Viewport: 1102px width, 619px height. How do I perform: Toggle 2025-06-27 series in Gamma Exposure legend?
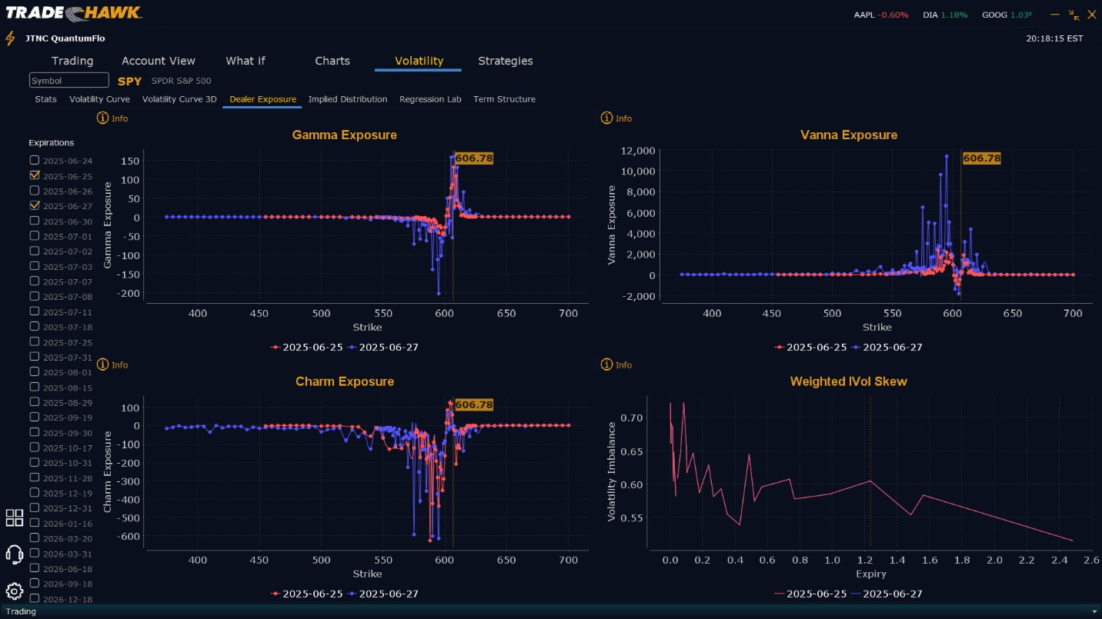pyautogui.click(x=383, y=347)
